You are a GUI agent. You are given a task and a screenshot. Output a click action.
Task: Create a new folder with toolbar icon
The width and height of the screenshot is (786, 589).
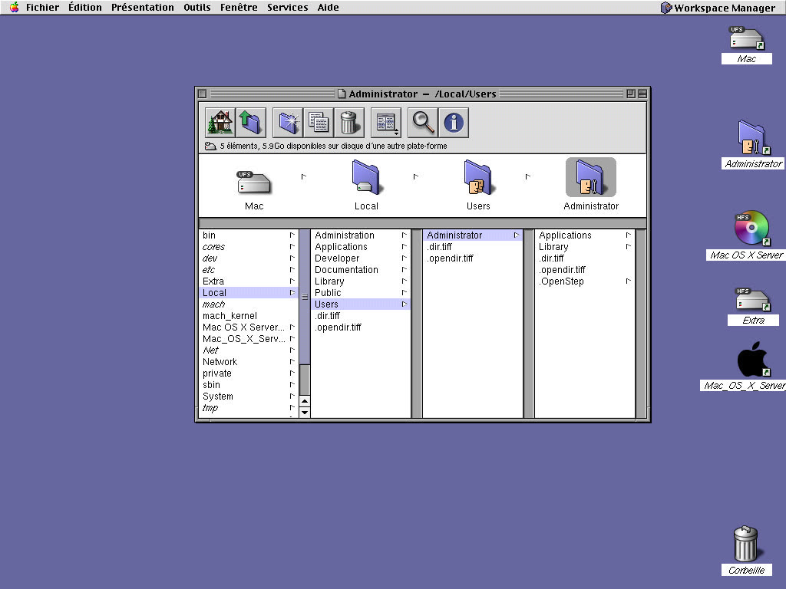click(x=288, y=122)
